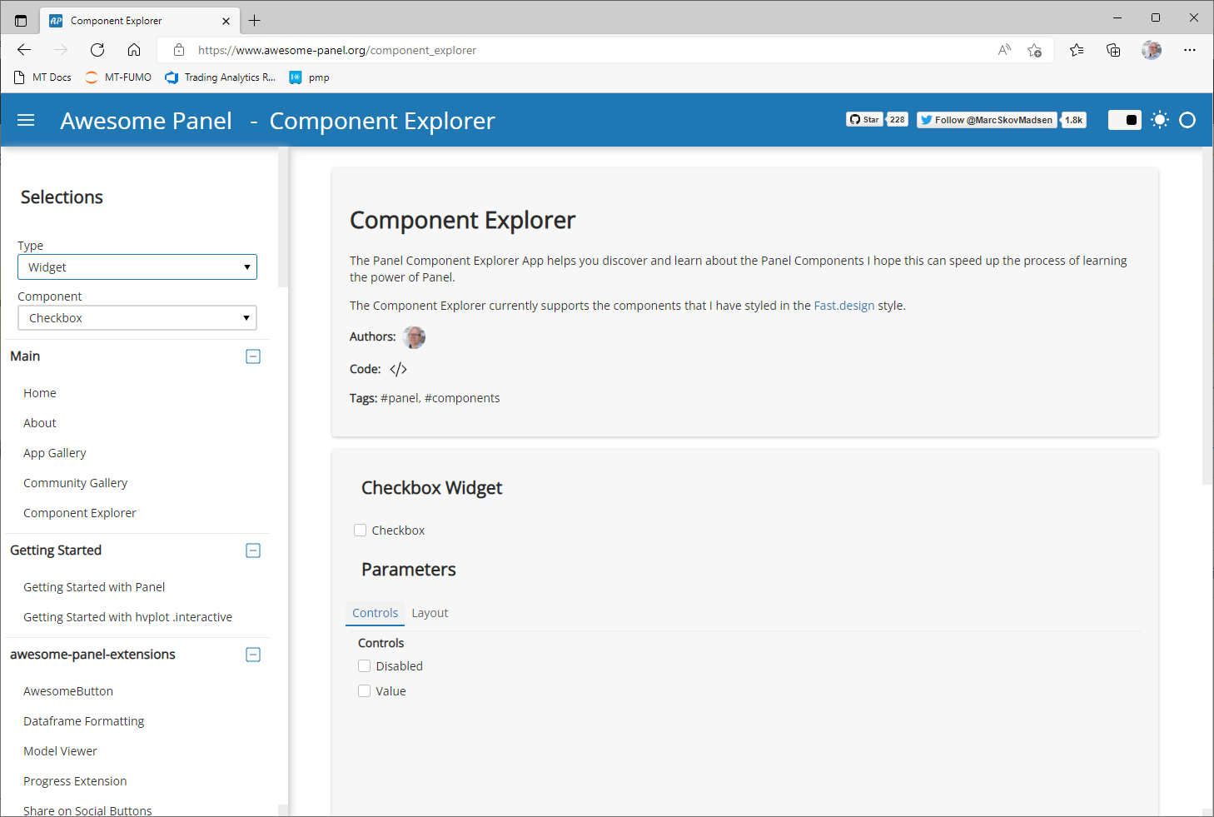Open the Type dropdown showing Widget
Screen dimensions: 1214x817
[x=137, y=267]
